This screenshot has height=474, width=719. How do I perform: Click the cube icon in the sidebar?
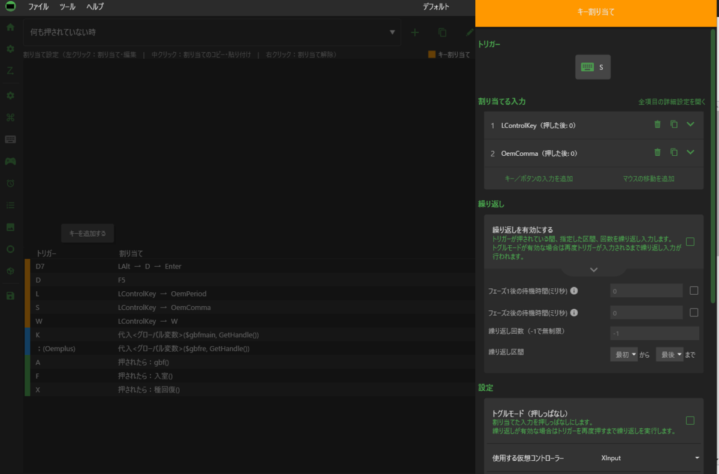click(x=10, y=271)
